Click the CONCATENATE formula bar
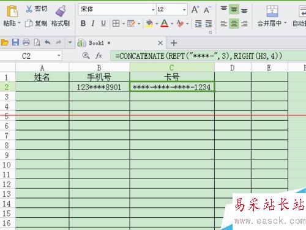 coord(208,56)
